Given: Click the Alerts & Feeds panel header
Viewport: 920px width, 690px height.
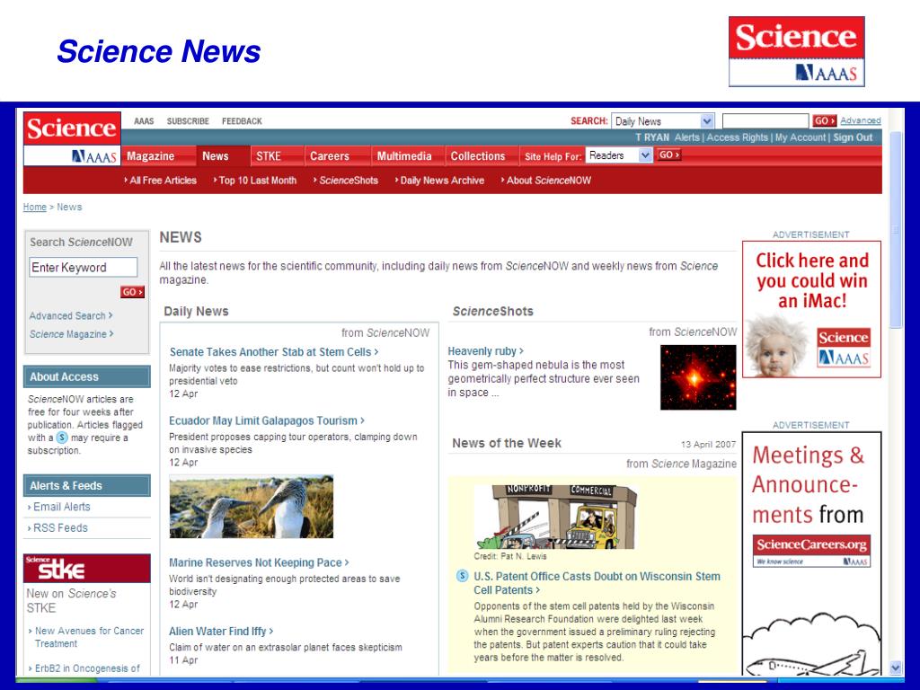Looking at the screenshot, I should pos(87,486).
